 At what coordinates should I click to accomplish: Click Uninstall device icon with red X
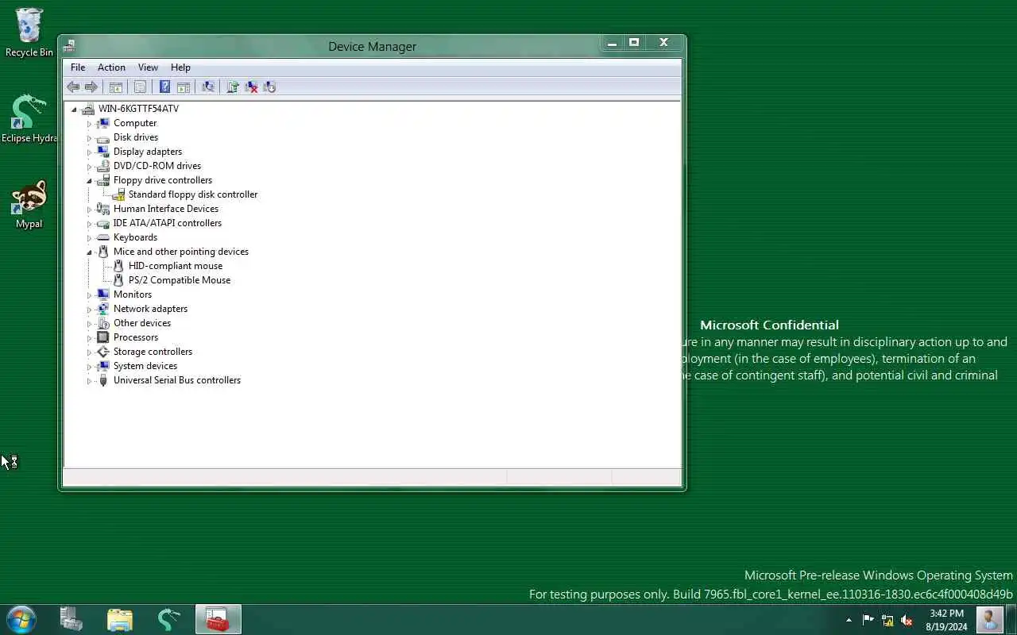pos(251,87)
